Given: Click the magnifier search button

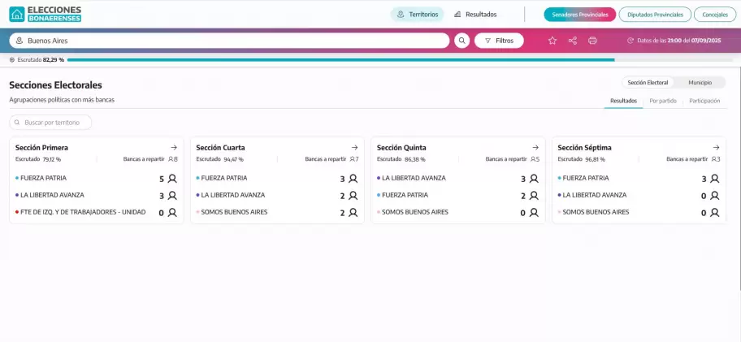Looking at the screenshot, I should (x=461, y=41).
